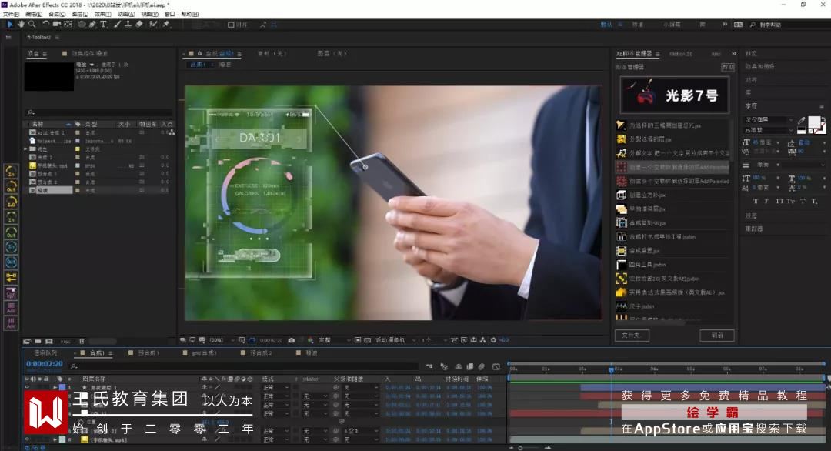Select the Roto Brush tool
This screenshot has height=451, width=831.
154,25
